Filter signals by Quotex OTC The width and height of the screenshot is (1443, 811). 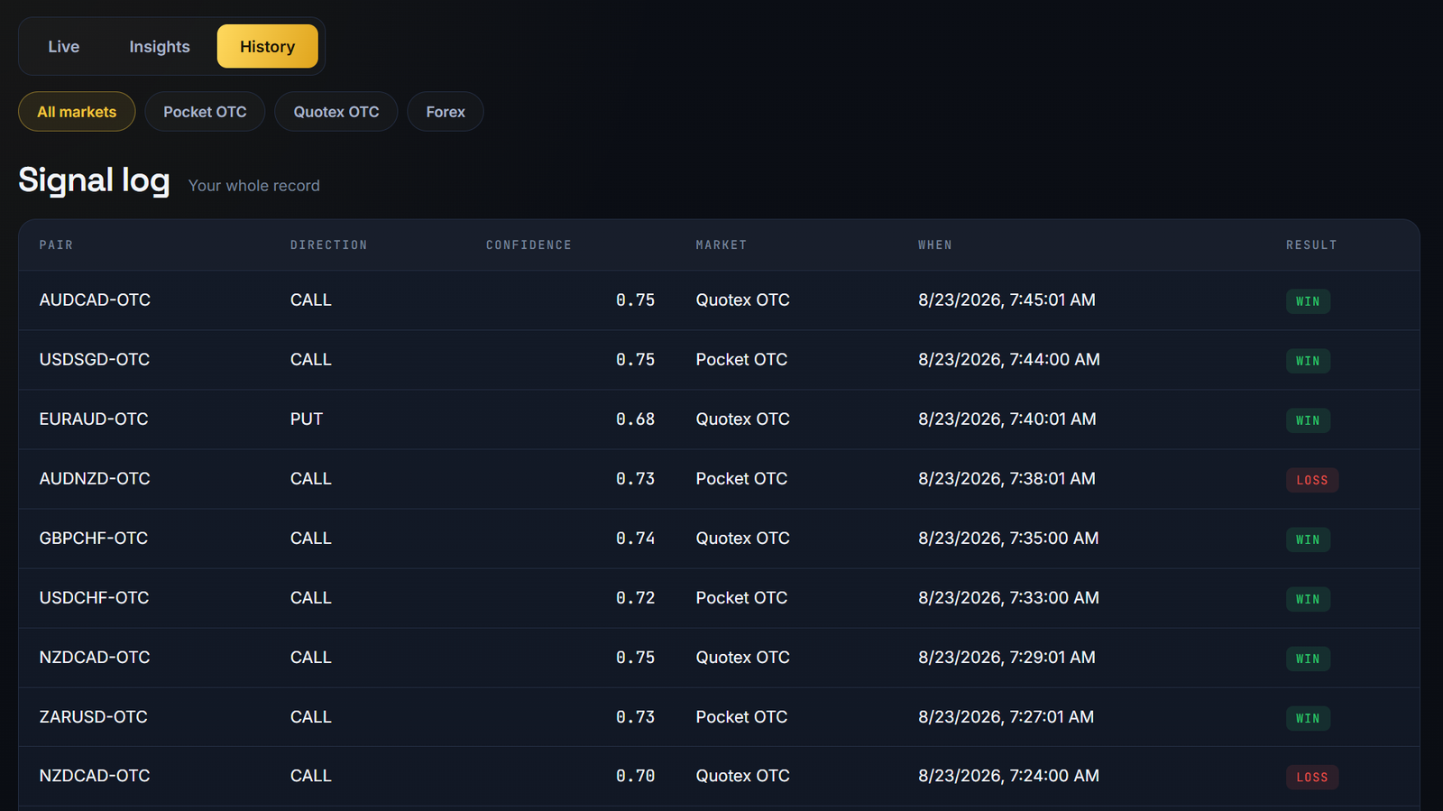click(336, 112)
